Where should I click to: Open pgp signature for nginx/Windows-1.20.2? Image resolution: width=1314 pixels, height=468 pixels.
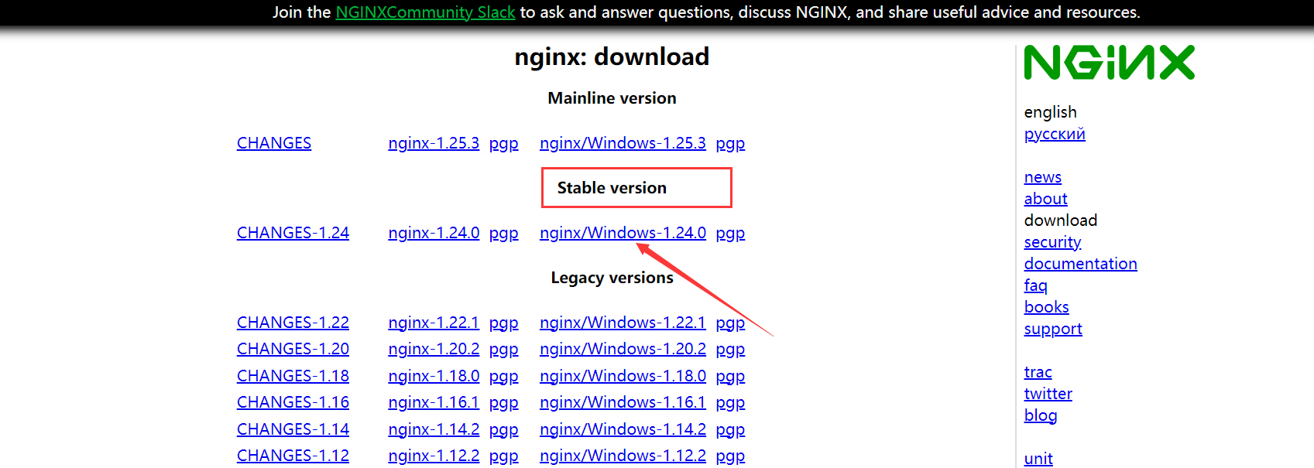(730, 350)
